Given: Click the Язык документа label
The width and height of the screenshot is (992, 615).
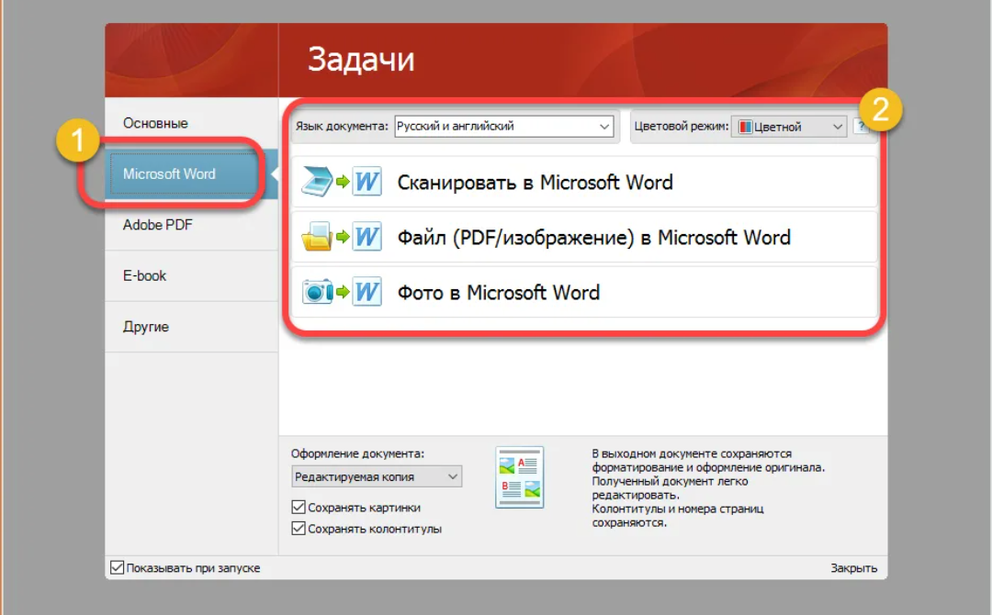Looking at the screenshot, I should pos(342,127).
